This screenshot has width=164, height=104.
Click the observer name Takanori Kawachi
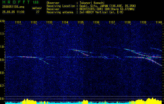pos(92,3)
